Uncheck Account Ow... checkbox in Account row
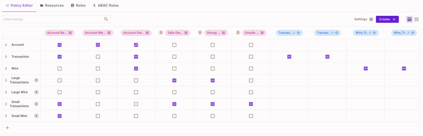The width and height of the screenshot is (423, 136). 136,45
